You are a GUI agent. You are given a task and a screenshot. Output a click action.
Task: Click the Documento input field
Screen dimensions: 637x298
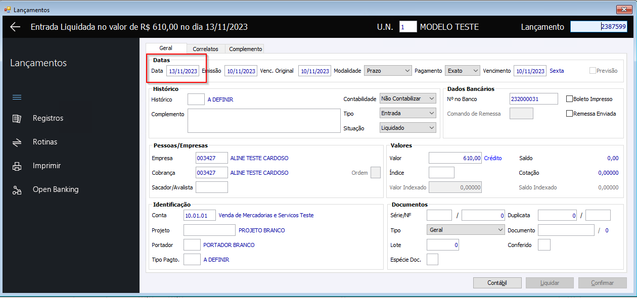(x=566, y=230)
